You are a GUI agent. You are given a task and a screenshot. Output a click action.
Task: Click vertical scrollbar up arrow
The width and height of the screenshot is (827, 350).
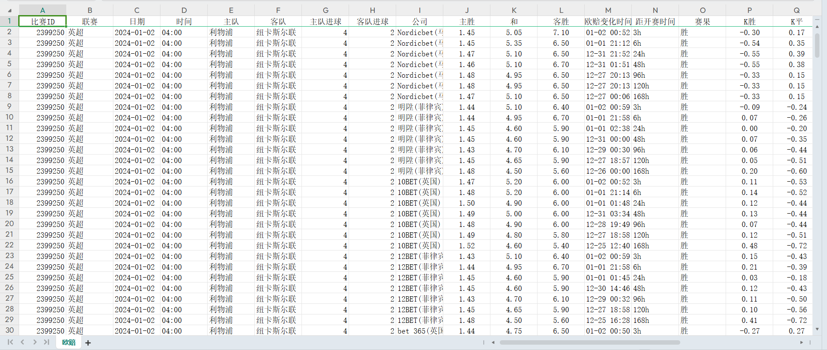817,27
